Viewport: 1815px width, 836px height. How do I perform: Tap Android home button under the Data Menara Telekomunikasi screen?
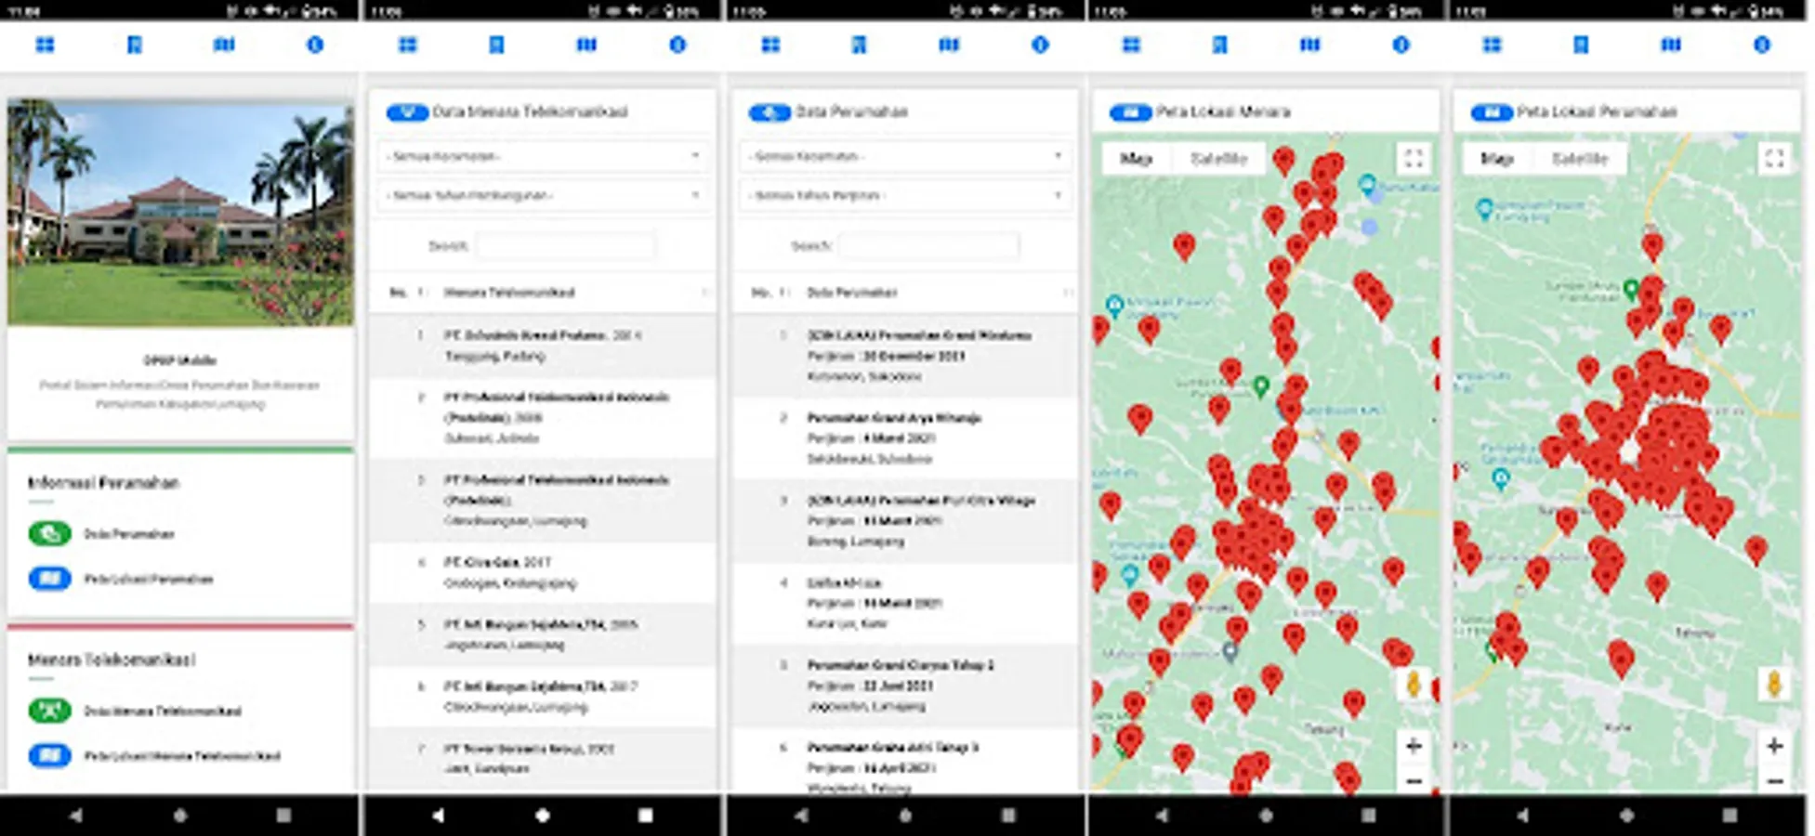tap(543, 816)
